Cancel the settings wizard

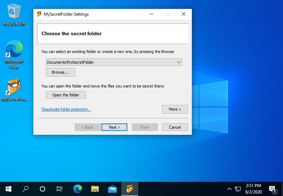175,127
